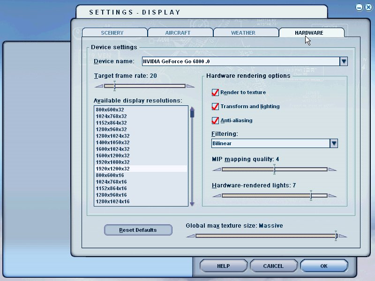The image size is (375, 281).
Task: Click the MIP mapping quality slider handle
Action: (x=275, y=169)
